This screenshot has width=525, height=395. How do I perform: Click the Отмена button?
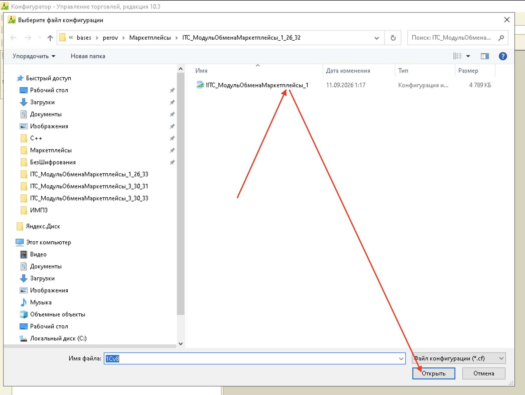[484, 373]
